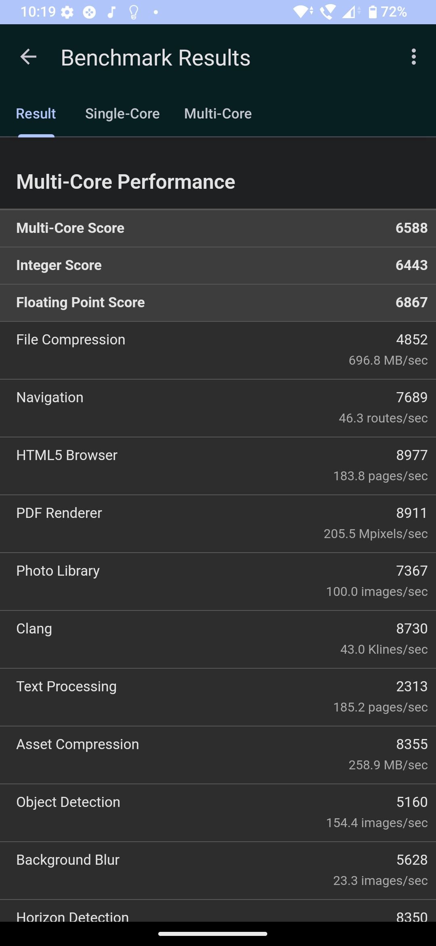Select the Result tab

pyautogui.click(x=36, y=114)
